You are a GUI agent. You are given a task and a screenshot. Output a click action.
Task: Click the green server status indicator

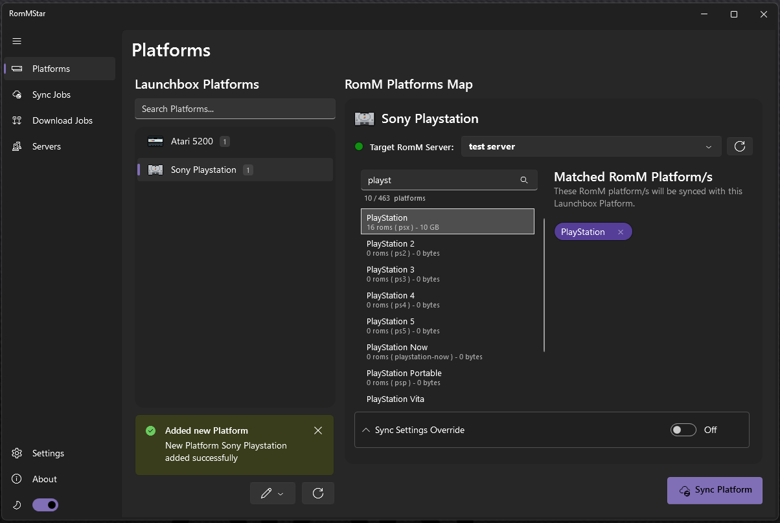coord(359,146)
